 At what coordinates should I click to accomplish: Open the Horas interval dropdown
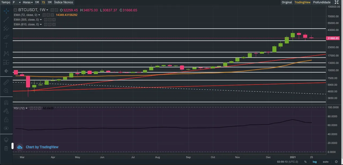(x=28, y=2)
